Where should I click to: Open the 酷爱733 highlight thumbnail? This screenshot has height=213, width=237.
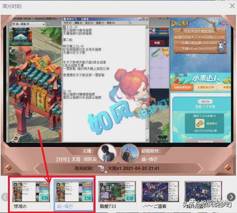point(117,195)
